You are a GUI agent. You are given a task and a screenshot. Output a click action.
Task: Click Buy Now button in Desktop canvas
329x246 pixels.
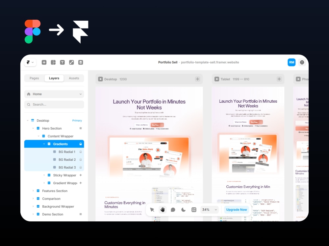(157, 125)
